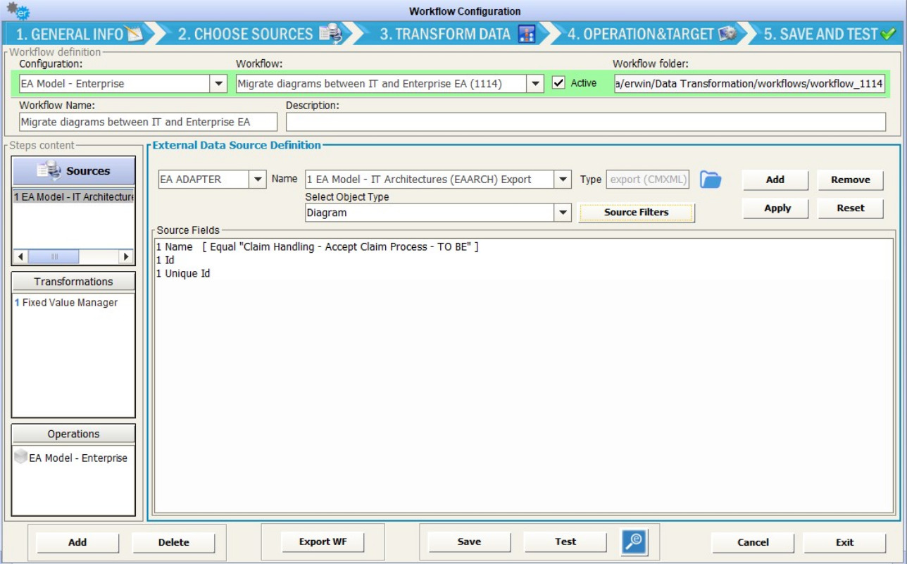
Task: Click the Sources list scroll right arrow
Action: click(x=126, y=257)
